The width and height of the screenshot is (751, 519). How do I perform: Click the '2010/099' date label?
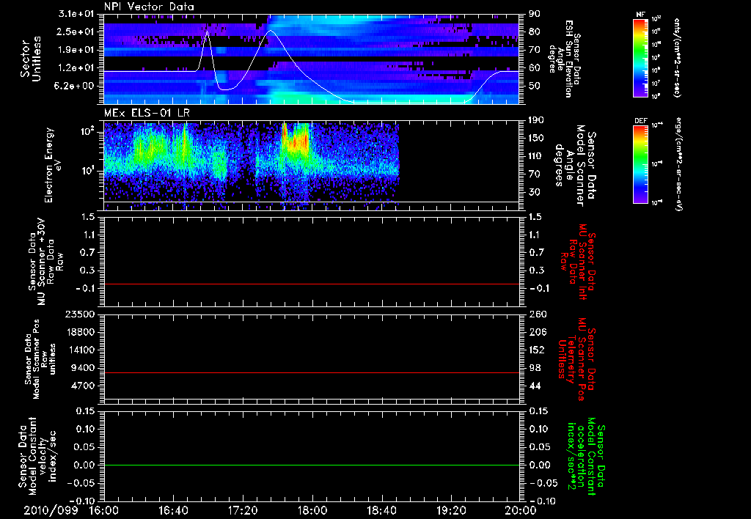click(x=51, y=510)
